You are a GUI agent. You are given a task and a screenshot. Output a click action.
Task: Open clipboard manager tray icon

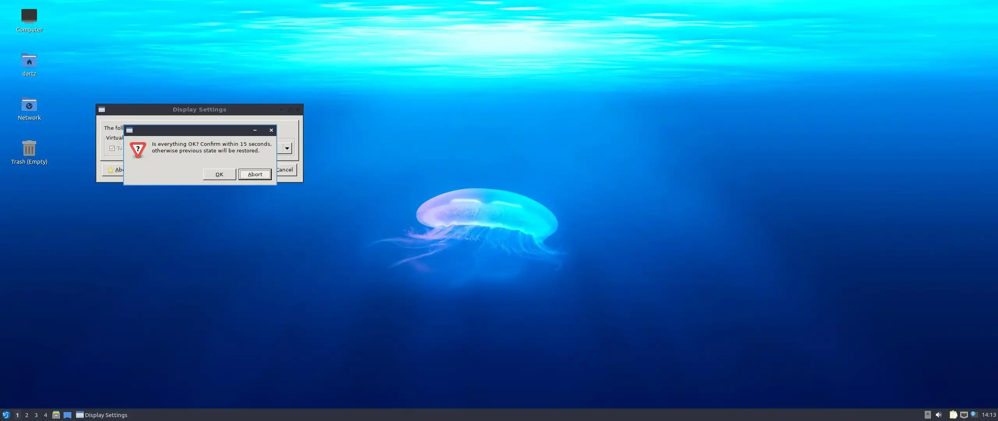click(953, 415)
